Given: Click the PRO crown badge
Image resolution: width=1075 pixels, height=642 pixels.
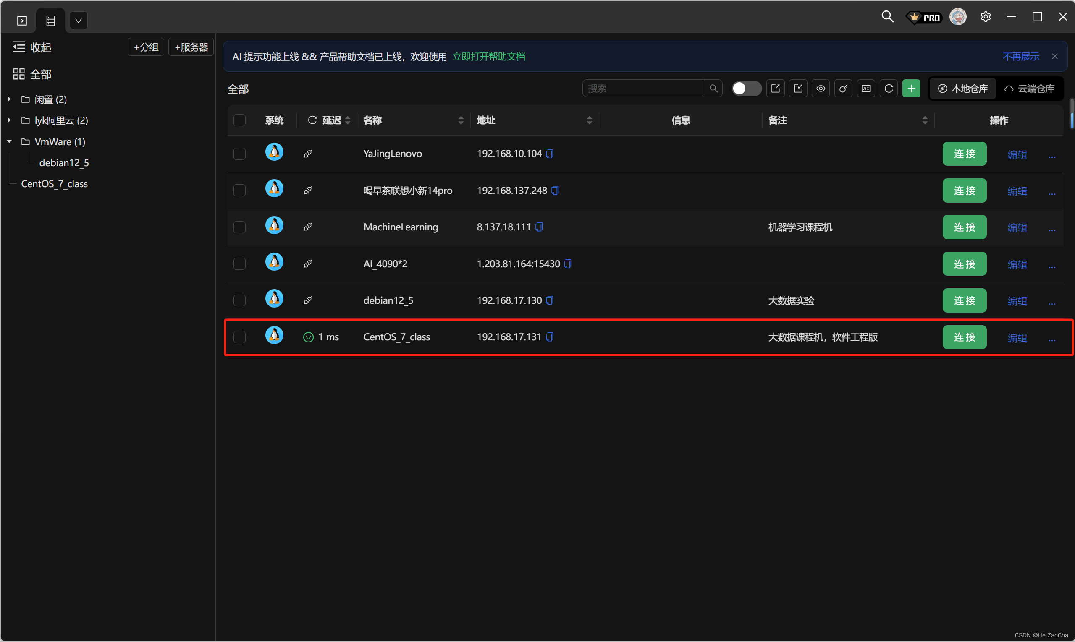Looking at the screenshot, I should click(x=924, y=17).
